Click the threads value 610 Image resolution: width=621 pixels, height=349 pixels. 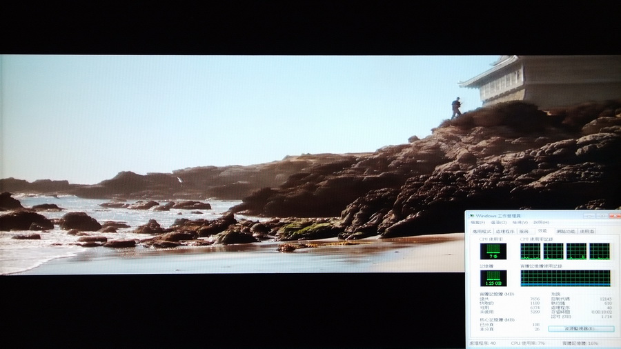[x=608, y=303]
